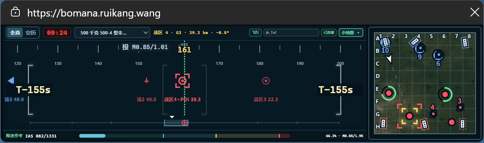Click the red dot target in row H

452,122
